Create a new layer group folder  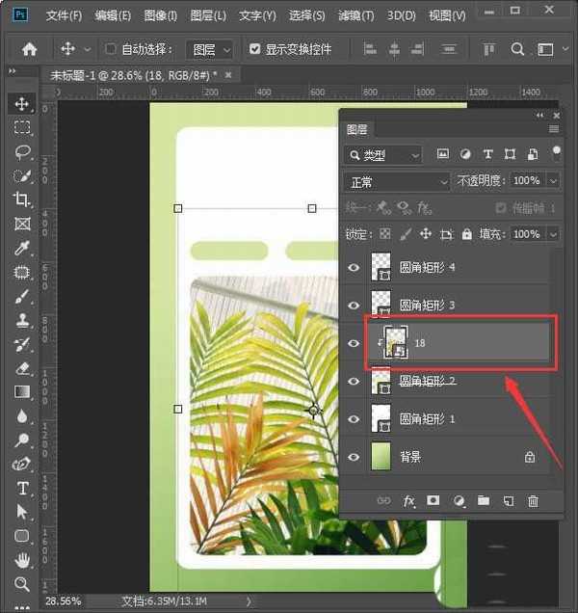484,501
